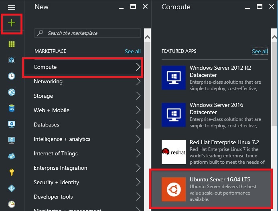Viewport: 278px width, 211px height.
Task: Minimize the New blade
Action: click(121, 8)
